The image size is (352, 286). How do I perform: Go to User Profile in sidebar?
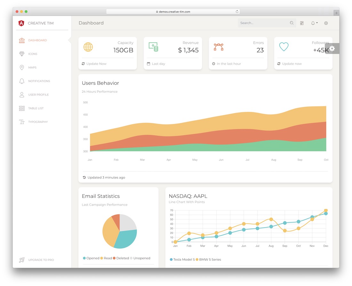tap(38, 95)
